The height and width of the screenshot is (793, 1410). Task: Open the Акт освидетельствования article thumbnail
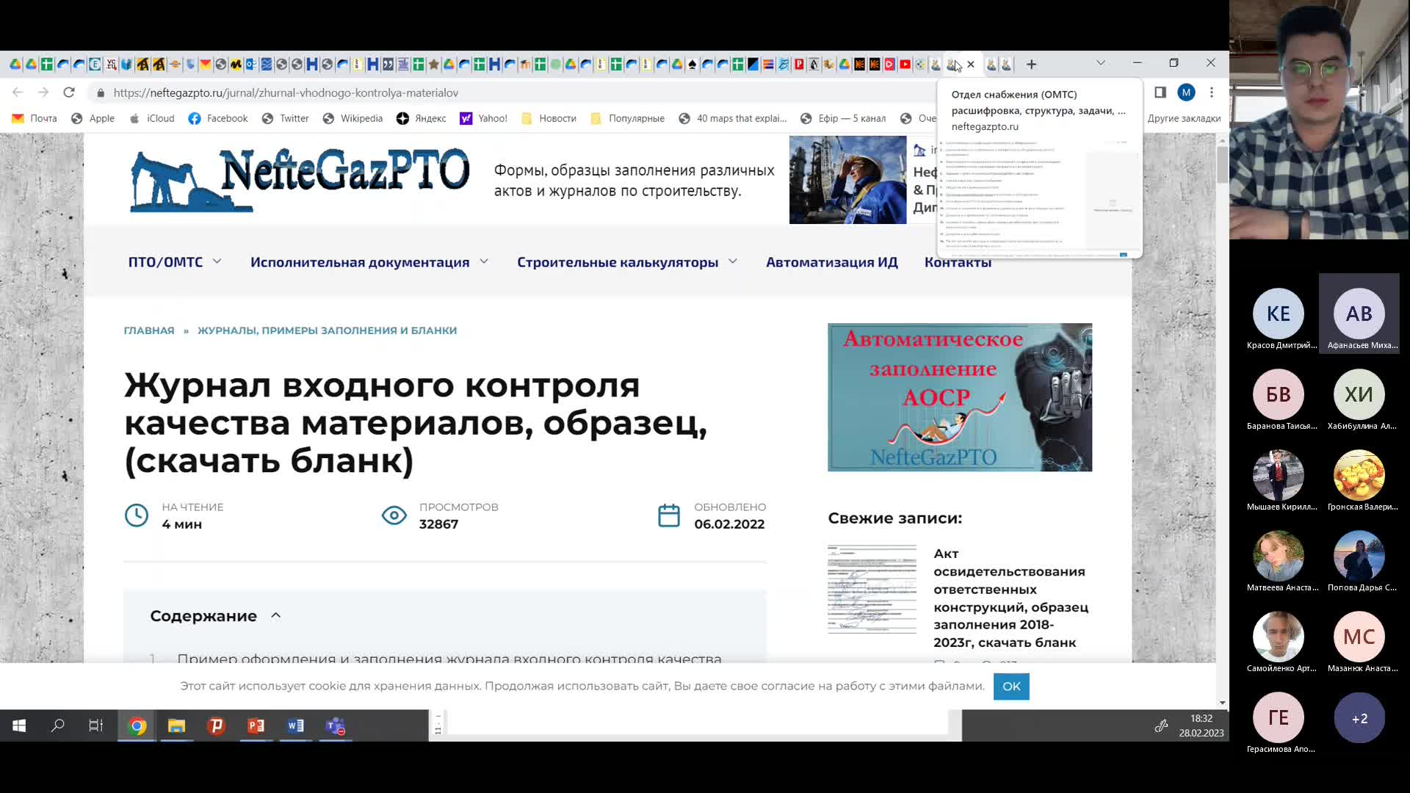872,589
